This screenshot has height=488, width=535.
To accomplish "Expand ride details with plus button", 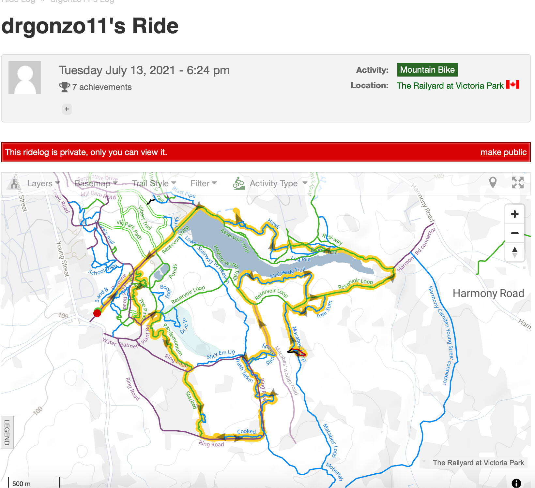I will [67, 109].
